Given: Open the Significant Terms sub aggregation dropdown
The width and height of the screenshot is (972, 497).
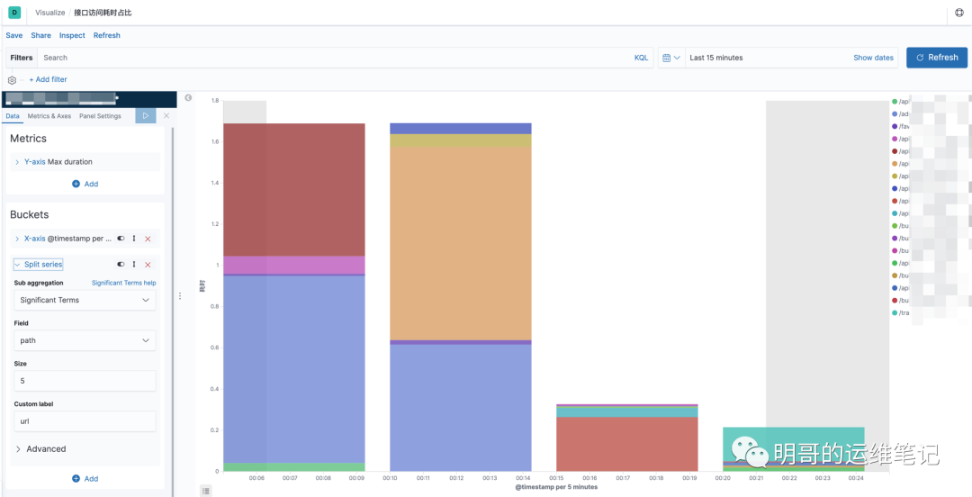Looking at the screenshot, I should click(x=85, y=300).
